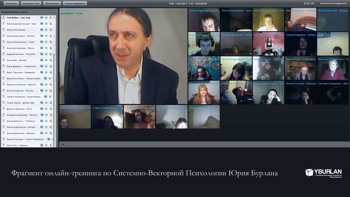Open Нелли Гусева - Барнаул video tile
This screenshot has width=350, height=197.
click(301, 92)
